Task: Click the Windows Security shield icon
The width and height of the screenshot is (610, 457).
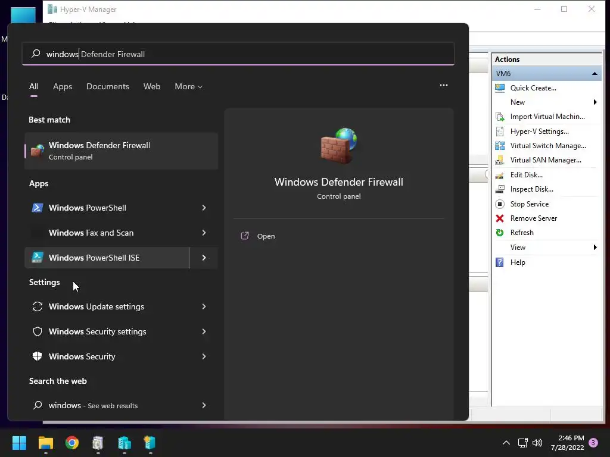Action: coord(38,356)
